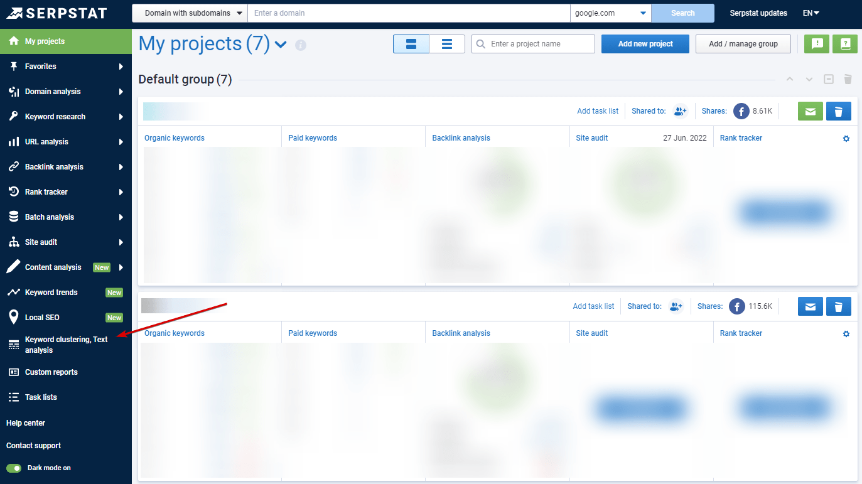This screenshot has width=862, height=484.
Task: Expand the URL analysis submenu arrow
Action: [x=121, y=142]
